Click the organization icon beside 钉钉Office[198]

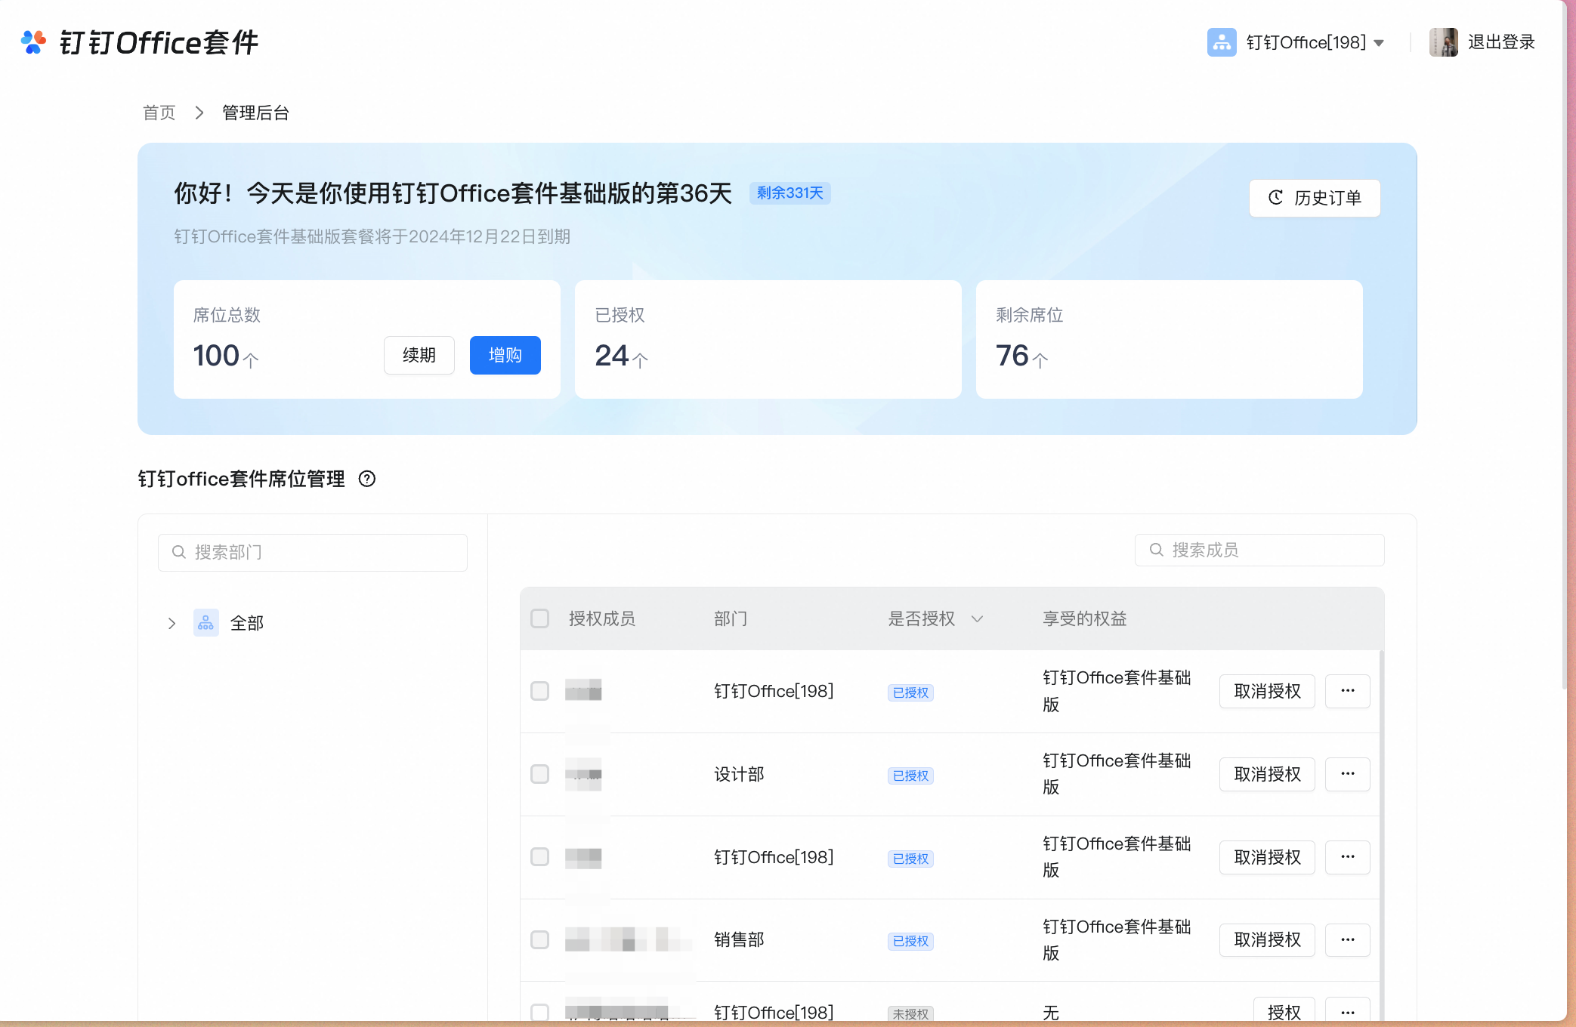coord(1221,43)
